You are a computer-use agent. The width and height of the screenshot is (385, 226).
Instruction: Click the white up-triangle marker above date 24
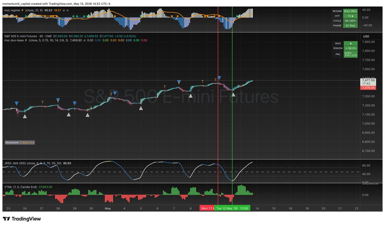click(25, 116)
